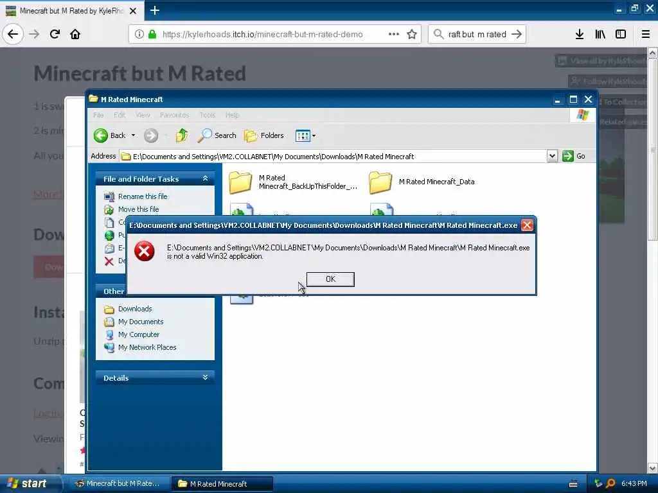The image size is (658, 493).
Task: Go up one folder level in Explorer
Action: [x=182, y=135]
